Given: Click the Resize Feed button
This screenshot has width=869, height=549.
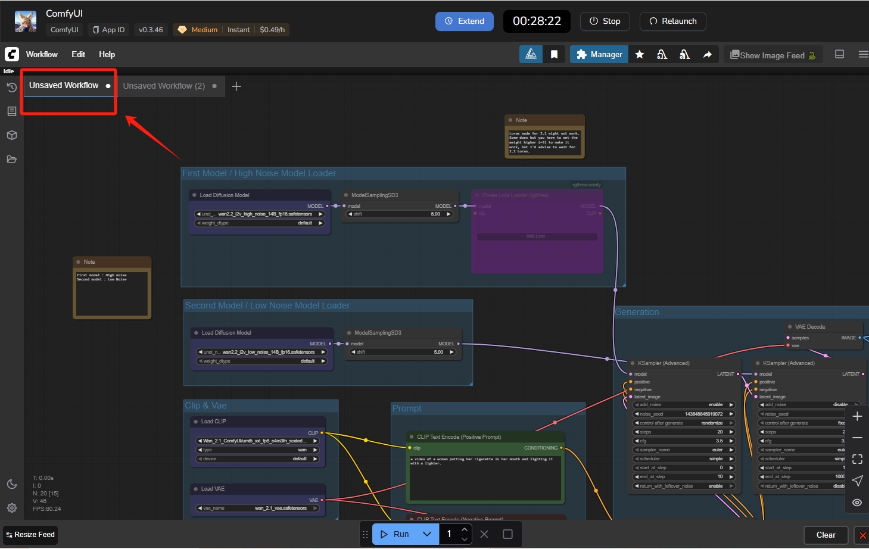Looking at the screenshot, I should (x=30, y=534).
